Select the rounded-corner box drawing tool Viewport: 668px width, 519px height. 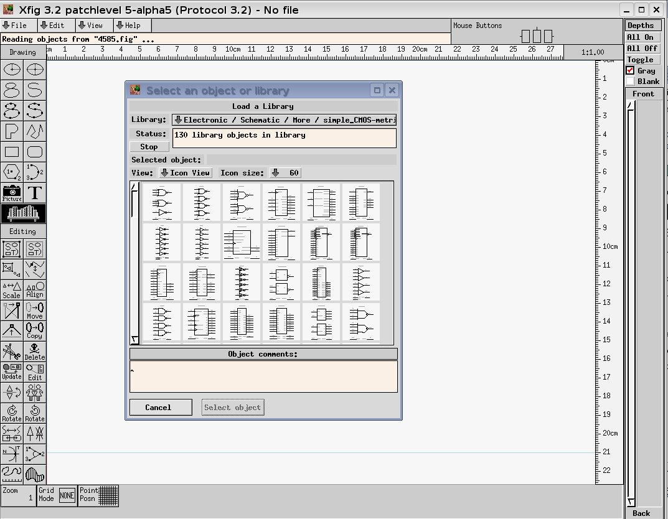[35, 152]
